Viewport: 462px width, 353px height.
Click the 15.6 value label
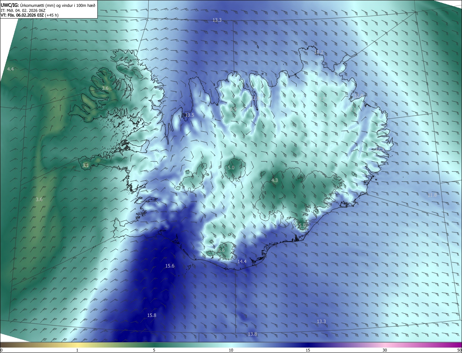click(x=170, y=266)
